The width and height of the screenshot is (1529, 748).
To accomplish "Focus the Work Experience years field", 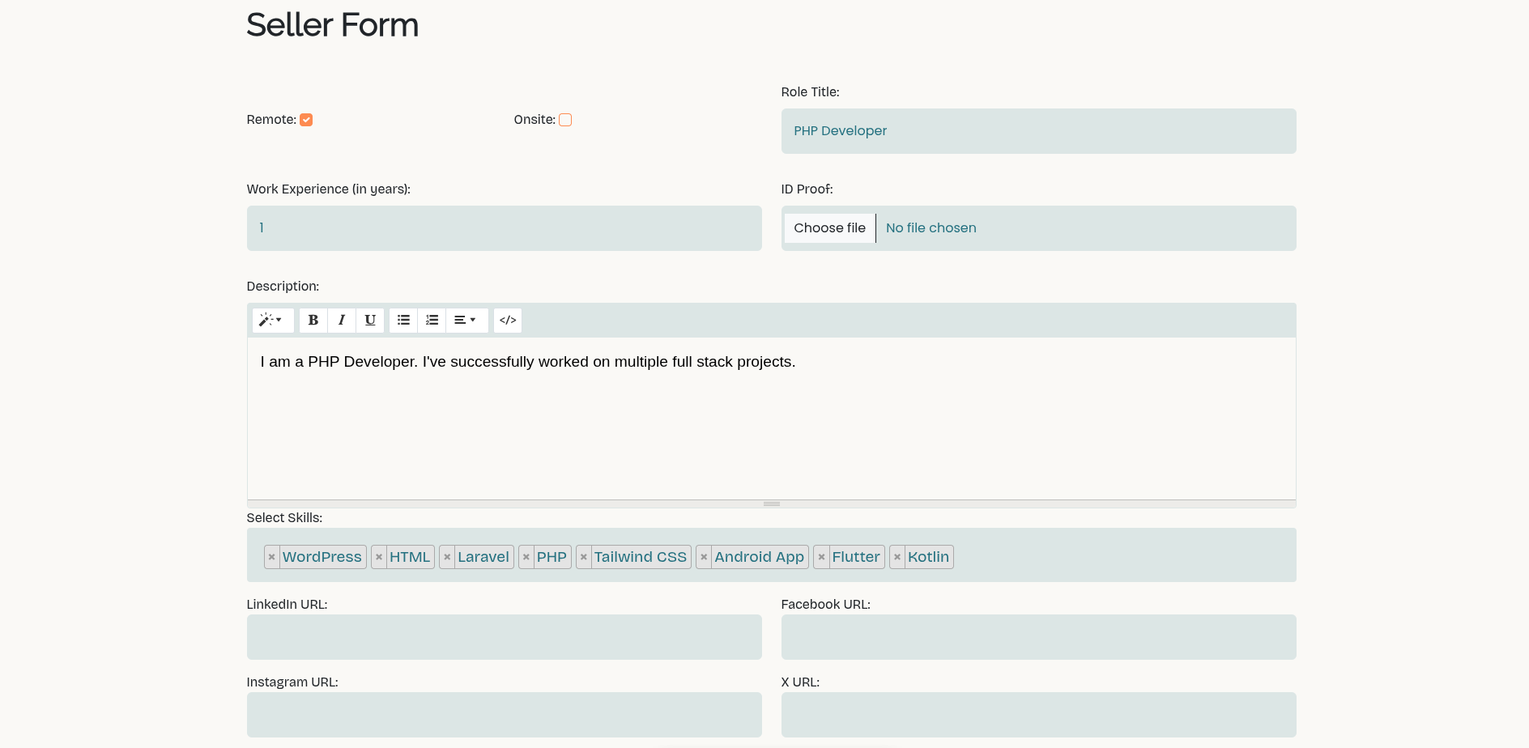I will click(504, 228).
